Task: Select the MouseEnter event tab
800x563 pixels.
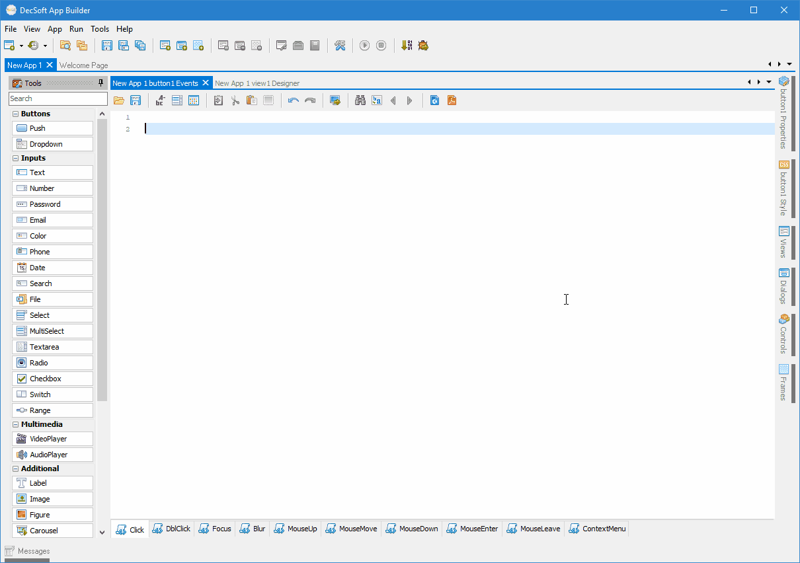Action: tap(473, 529)
